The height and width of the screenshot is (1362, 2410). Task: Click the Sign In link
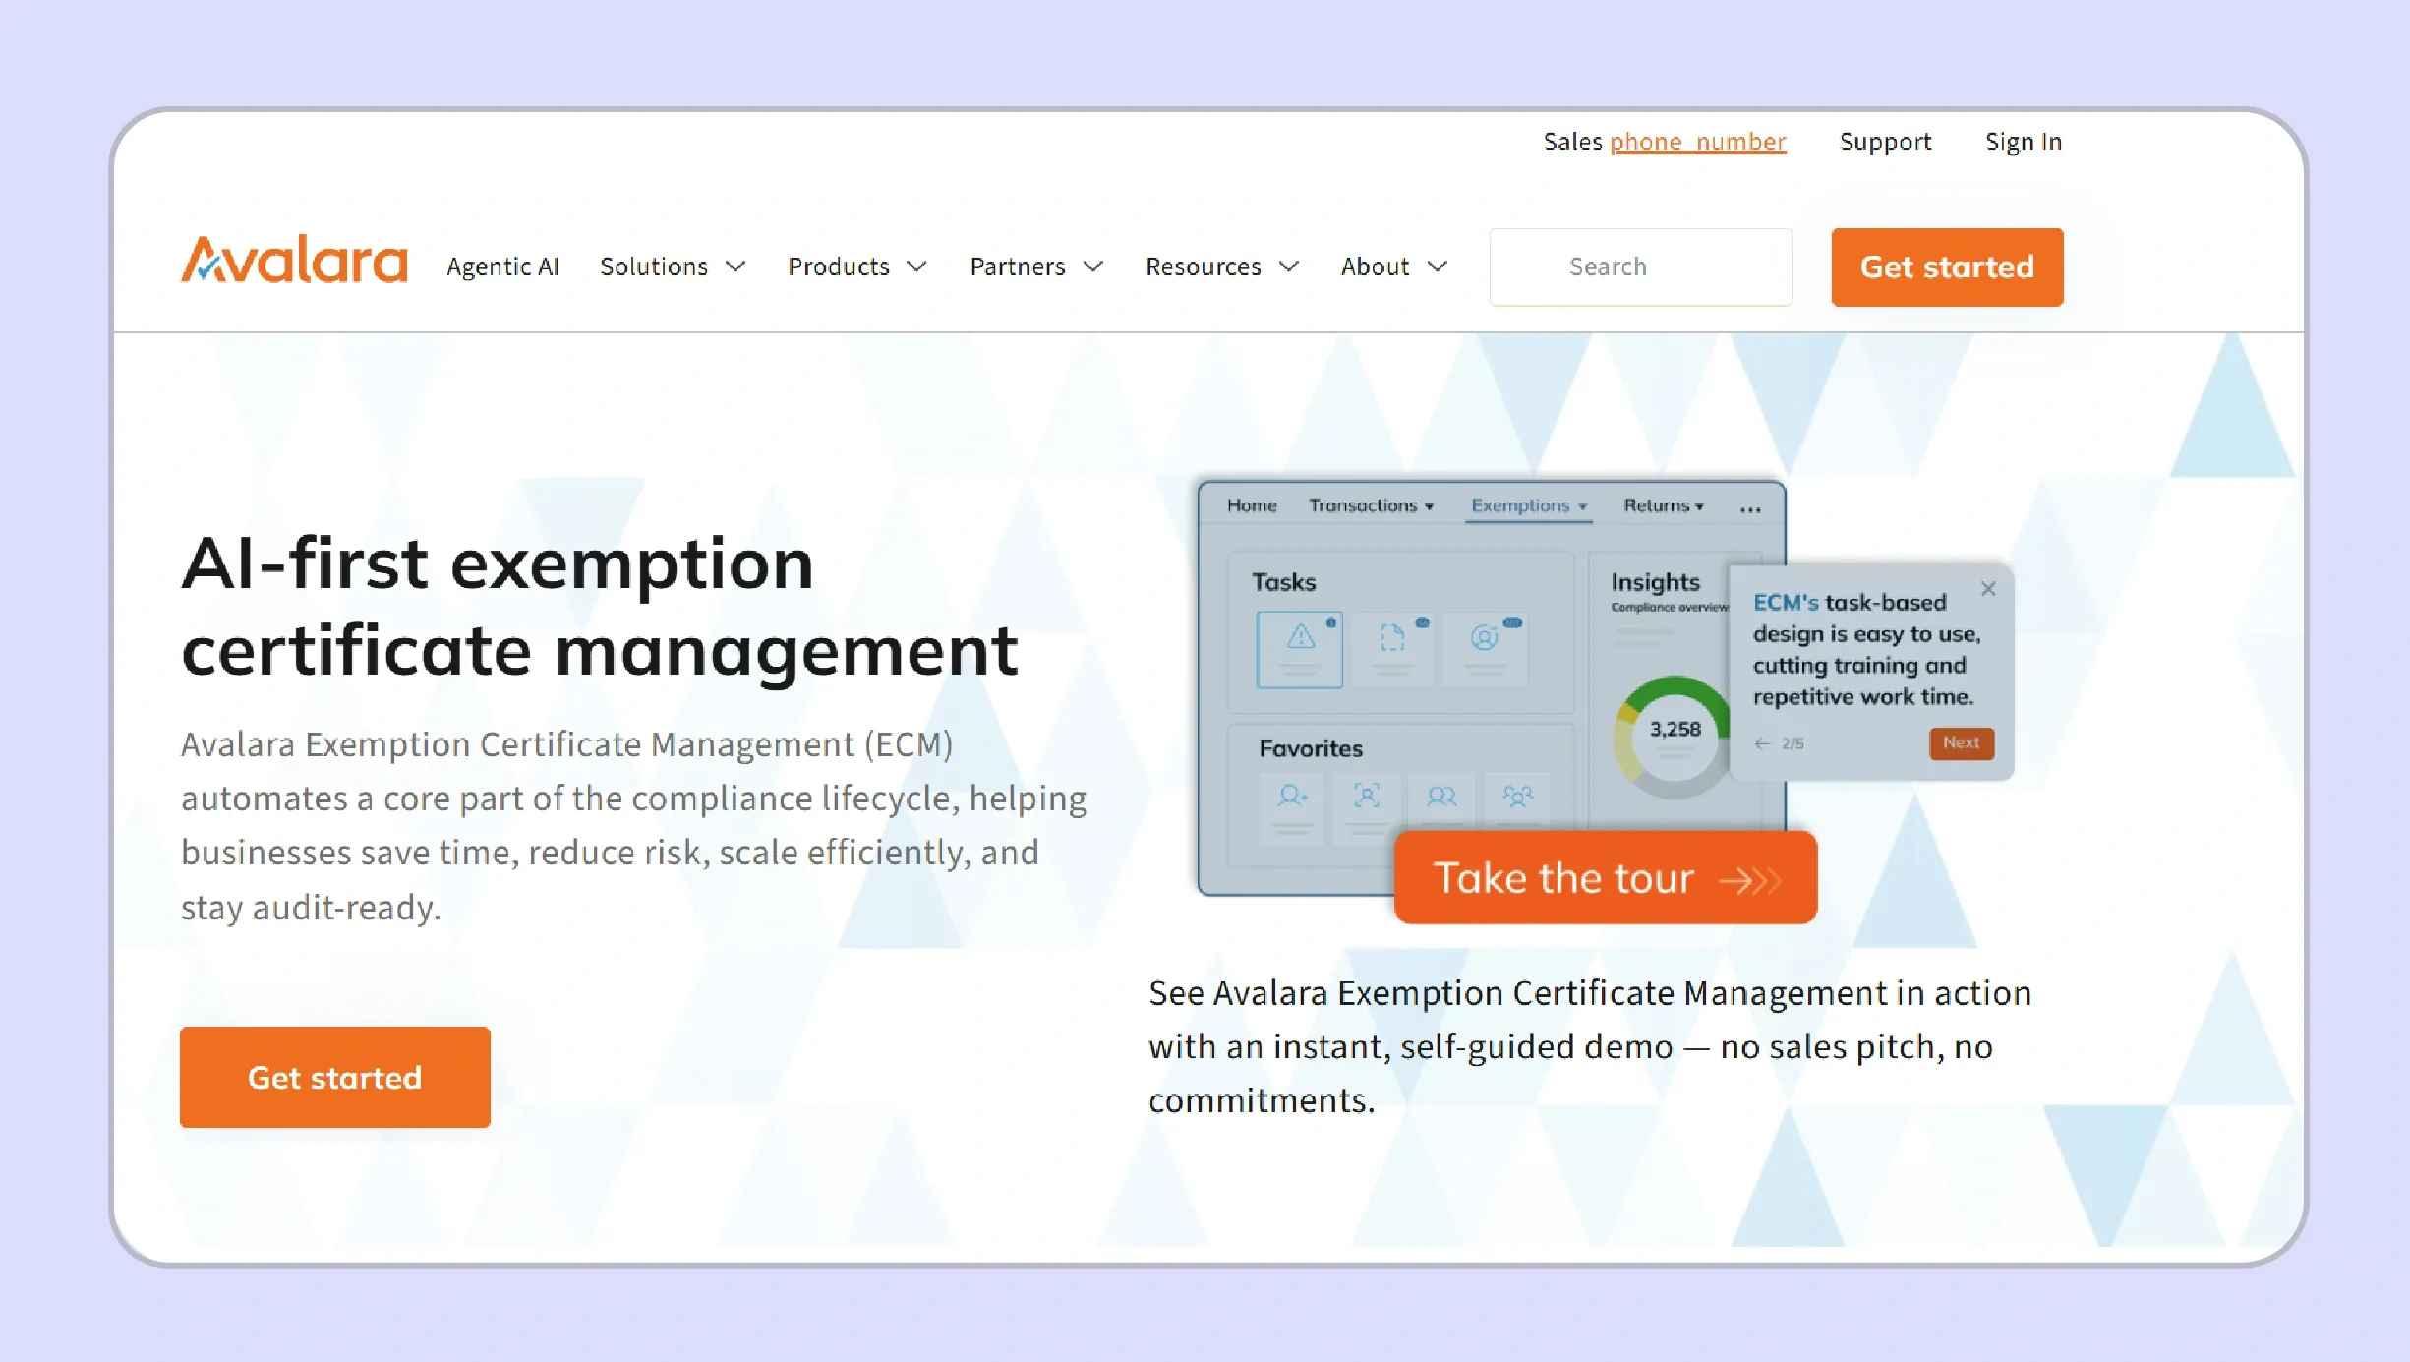pyautogui.click(x=2023, y=142)
